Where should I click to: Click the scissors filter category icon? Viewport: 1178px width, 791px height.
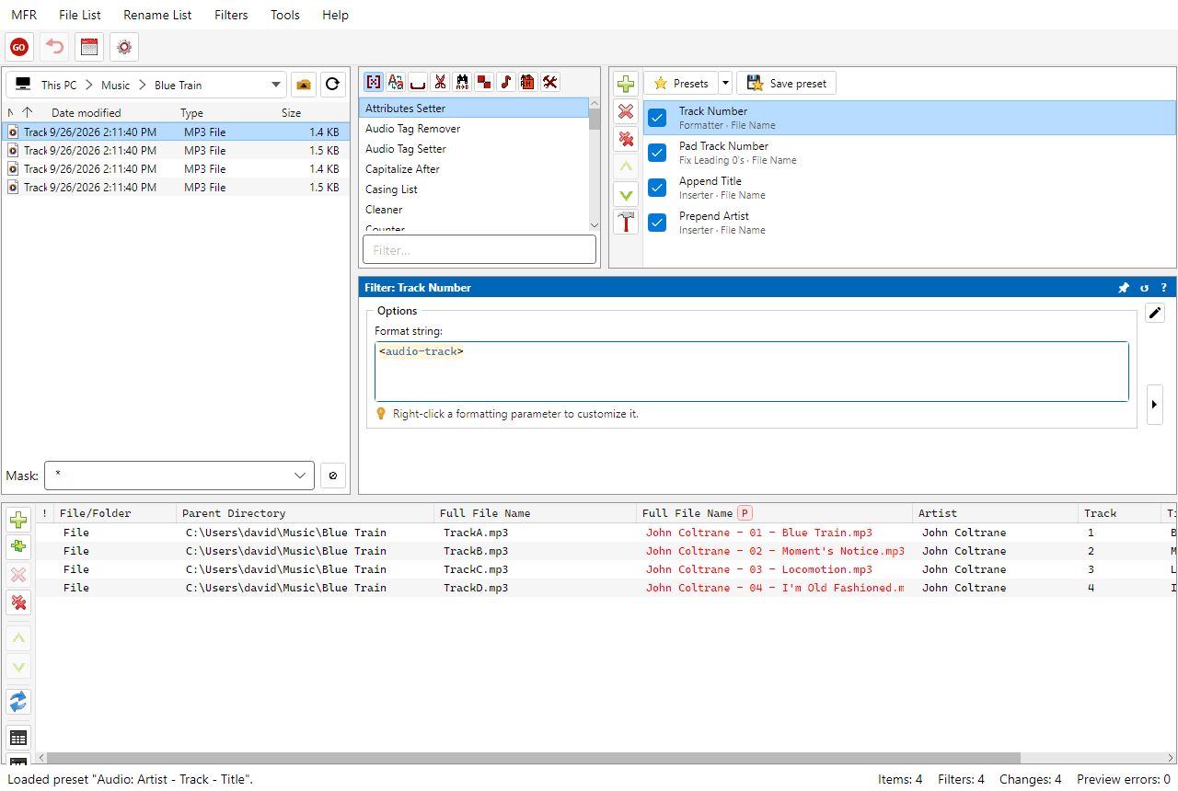coord(440,82)
